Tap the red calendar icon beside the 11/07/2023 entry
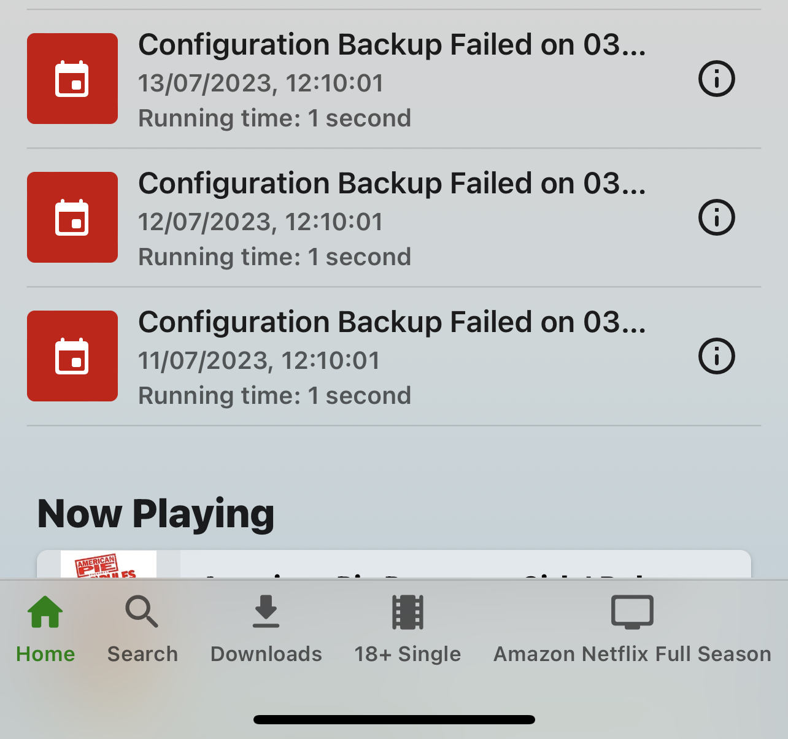Image resolution: width=788 pixels, height=739 pixels. (72, 356)
